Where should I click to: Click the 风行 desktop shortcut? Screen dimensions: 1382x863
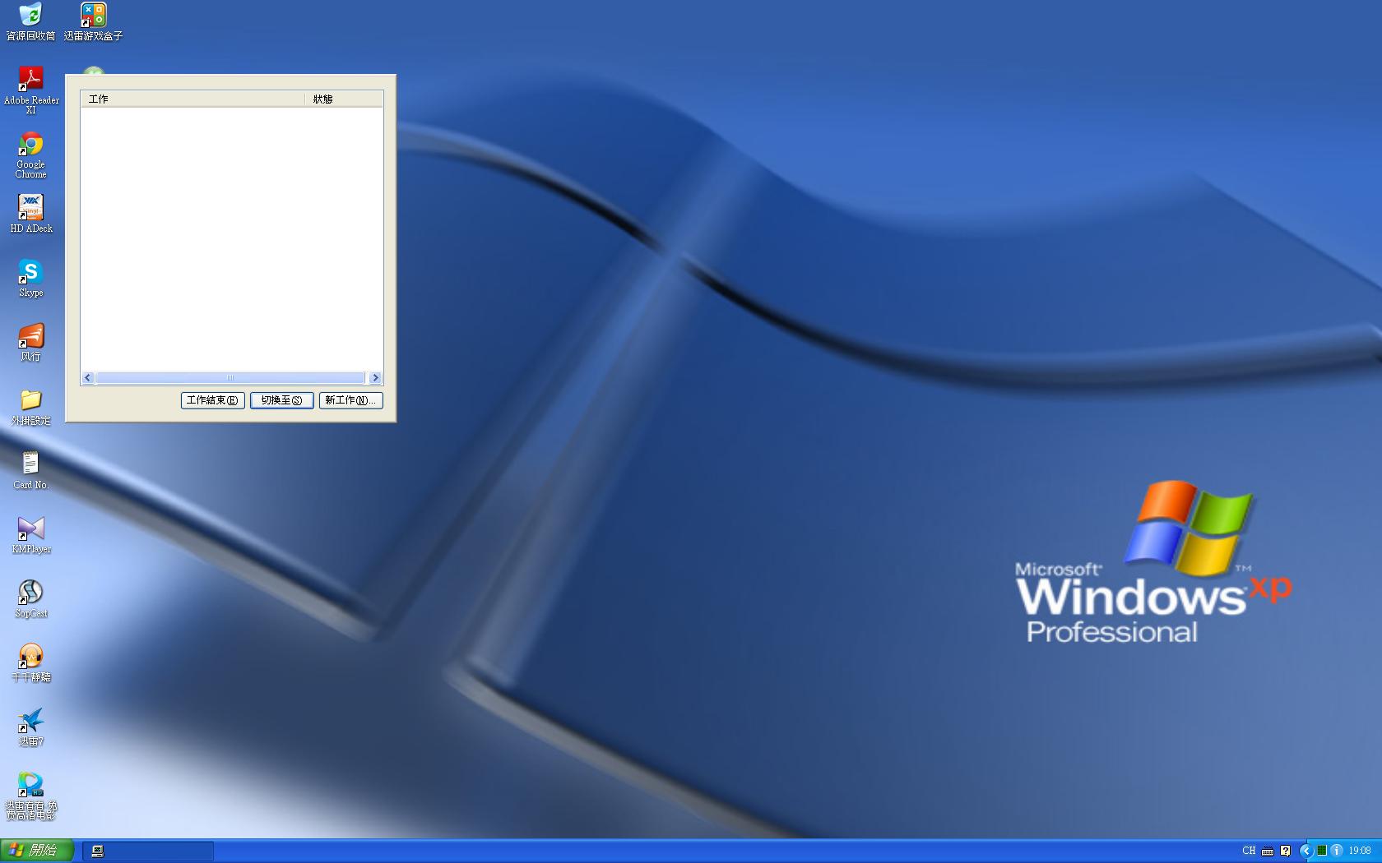pos(30,336)
